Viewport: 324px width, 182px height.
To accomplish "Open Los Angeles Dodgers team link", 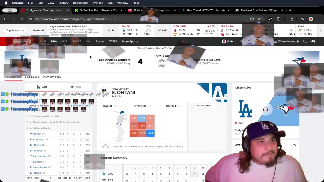I will (x=115, y=60).
